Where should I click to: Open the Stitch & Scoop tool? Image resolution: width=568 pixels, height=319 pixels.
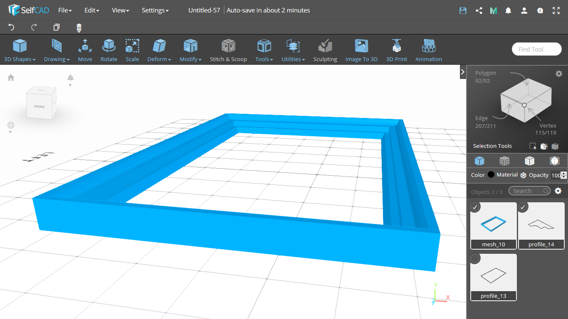pos(228,50)
